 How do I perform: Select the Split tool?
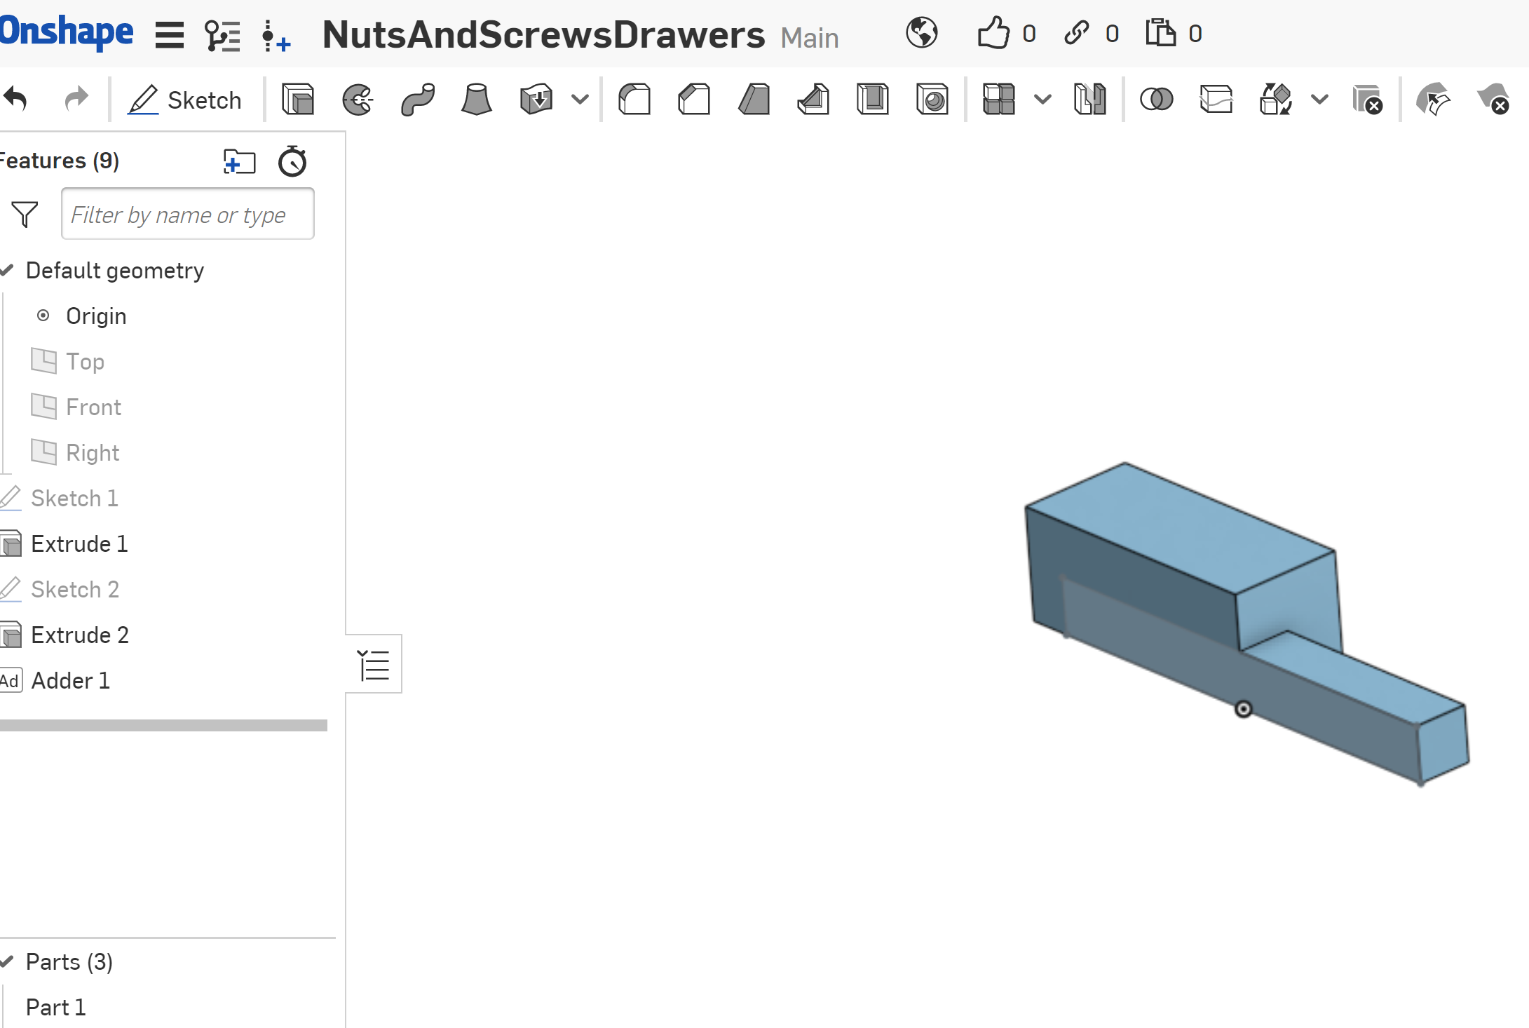click(x=1216, y=99)
